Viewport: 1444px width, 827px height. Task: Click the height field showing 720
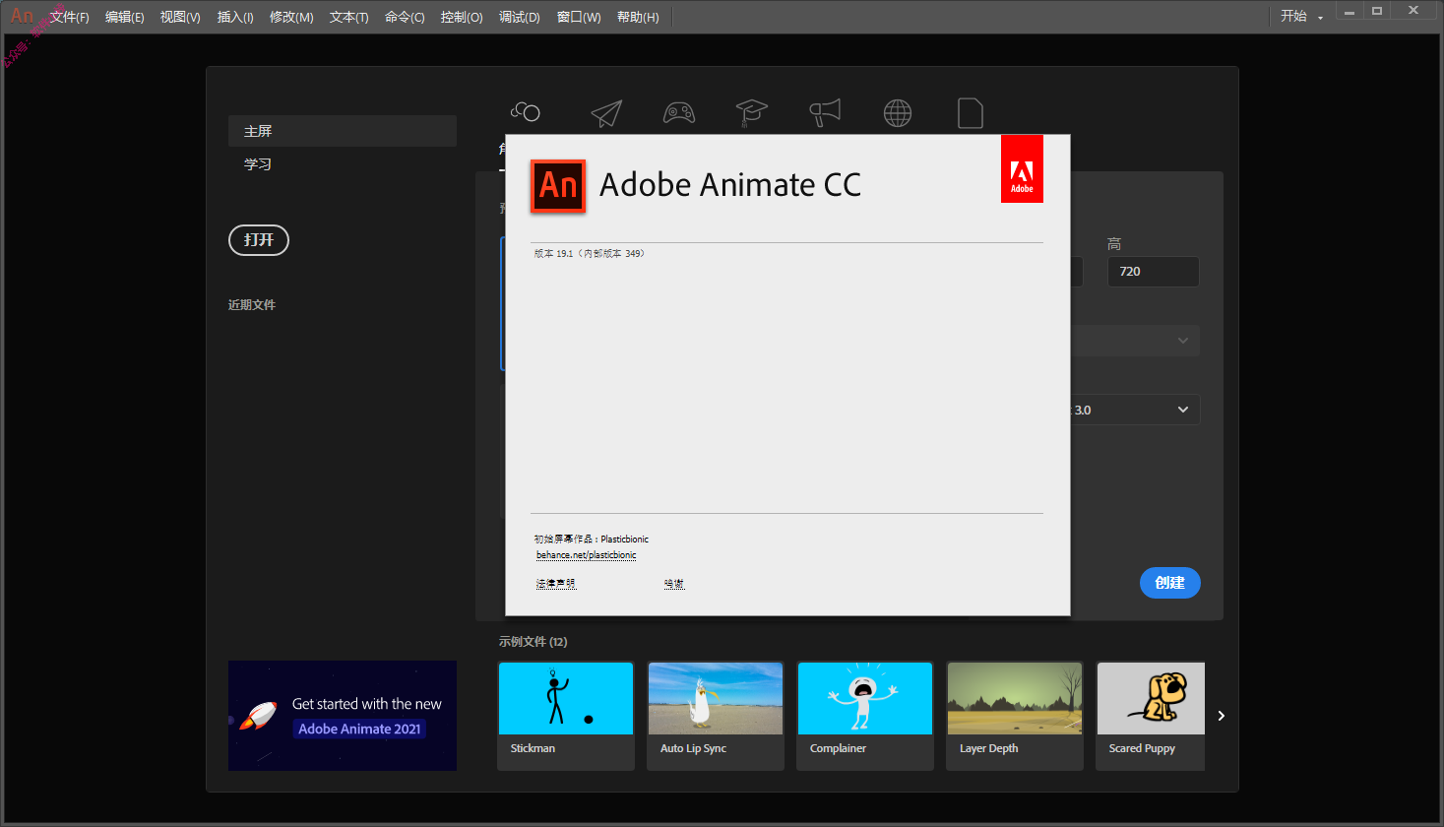[1154, 272]
